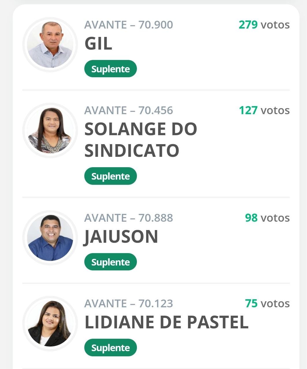
Task: Select the 127 votos count
Action: [x=264, y=110]
